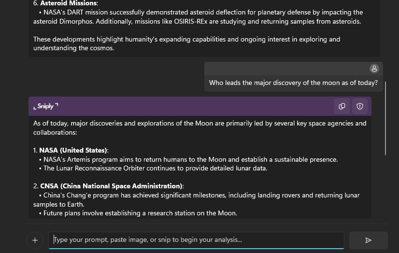399x253 pixels.
Task: Click the shield report icon on response
Action: click(360, 106)
